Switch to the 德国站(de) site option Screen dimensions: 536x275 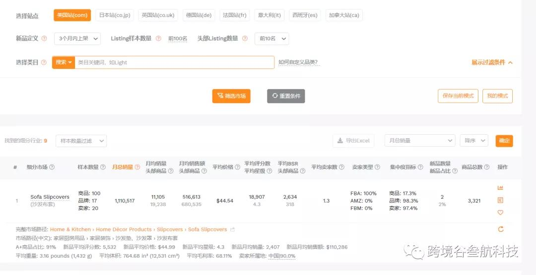click(x=199, y=15)
